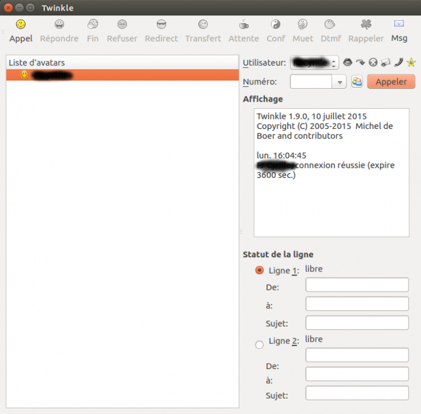Select the Ligne 2 radio button

click(x=259, y=345)
